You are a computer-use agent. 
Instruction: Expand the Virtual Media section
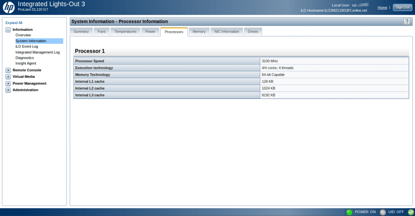(8, 77)
